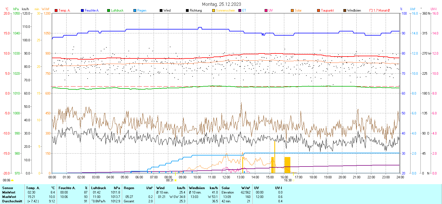Select the Sensor column header in table
Screen dimensions: 442x204
click(x=8, y=188)
